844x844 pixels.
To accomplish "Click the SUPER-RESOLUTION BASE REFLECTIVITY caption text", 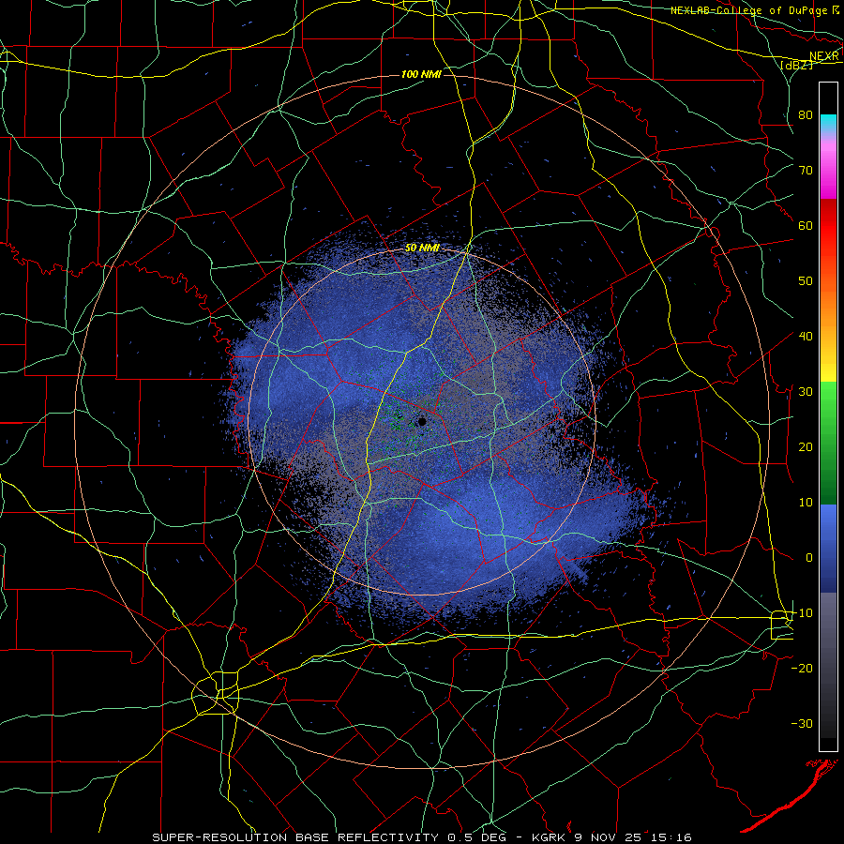I will coord(295,837).
